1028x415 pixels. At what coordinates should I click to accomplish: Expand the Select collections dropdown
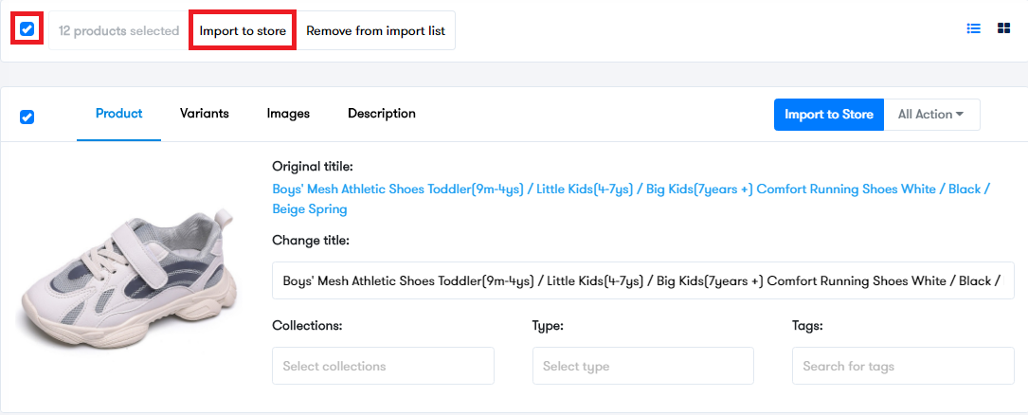point(383,366)
